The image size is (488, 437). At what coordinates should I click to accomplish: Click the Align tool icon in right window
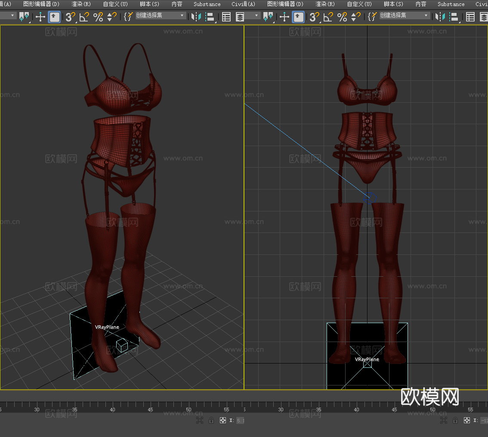click(x=454, y=17)
